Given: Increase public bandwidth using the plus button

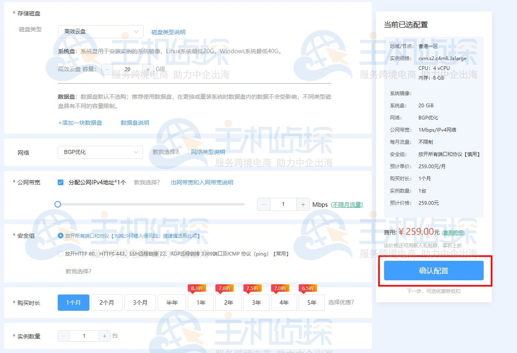Looking at the screenshot, I should pyautogui.click(x=303, y=204).
